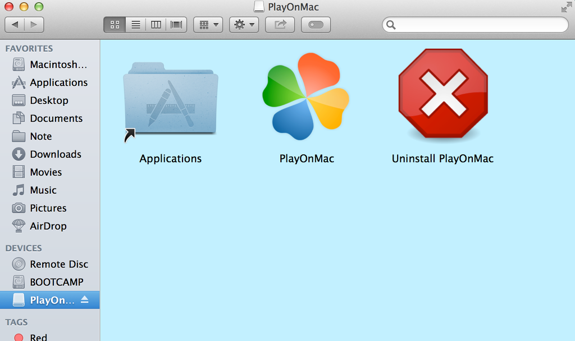The width and height of the screenshot is (575, 341).
Task: Switch to Cover Flow view
Action: [x=176, y=25]
